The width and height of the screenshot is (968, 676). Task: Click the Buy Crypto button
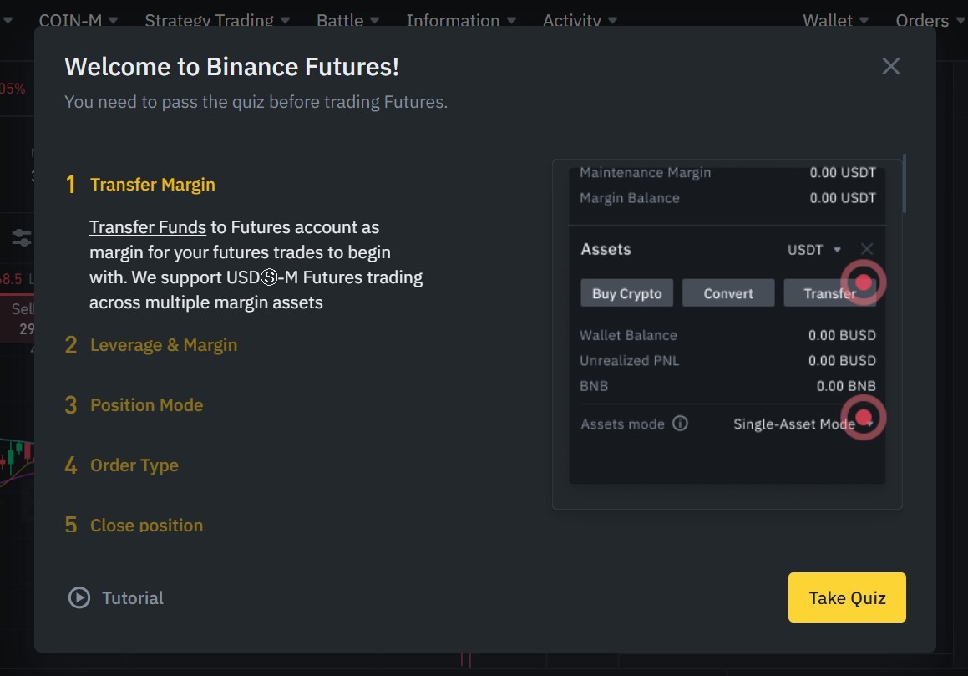(626, 293)
